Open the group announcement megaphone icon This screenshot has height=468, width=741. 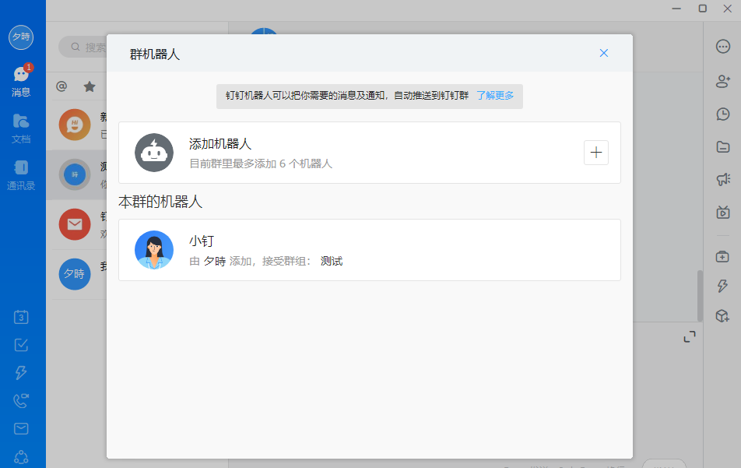pos(722,179)
